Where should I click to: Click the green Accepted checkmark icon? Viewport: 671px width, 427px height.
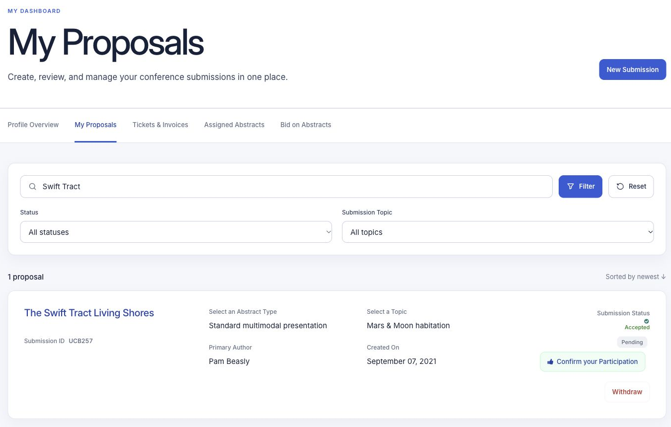coord(646,321)
